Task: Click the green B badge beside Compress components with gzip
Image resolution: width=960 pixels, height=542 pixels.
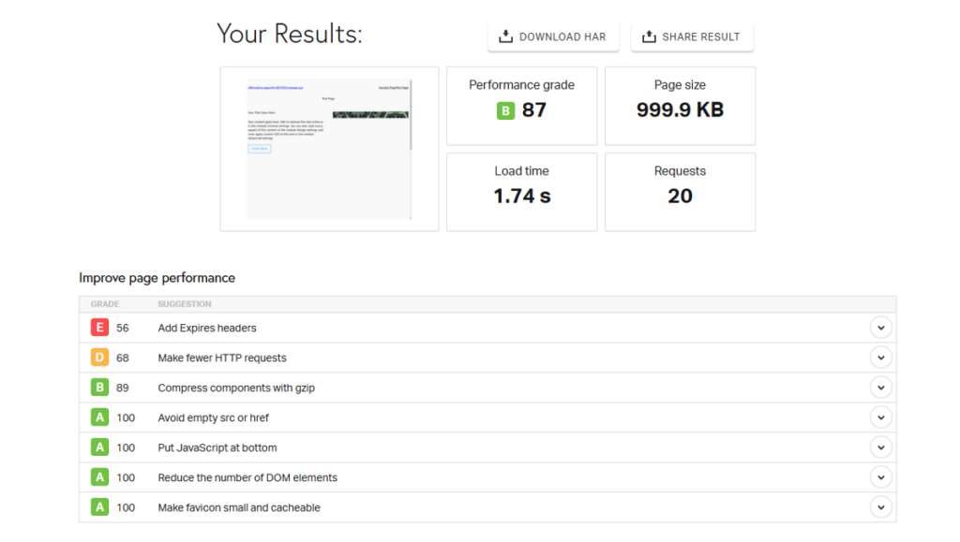Action: pyautogui.click(x=99, y=388)
